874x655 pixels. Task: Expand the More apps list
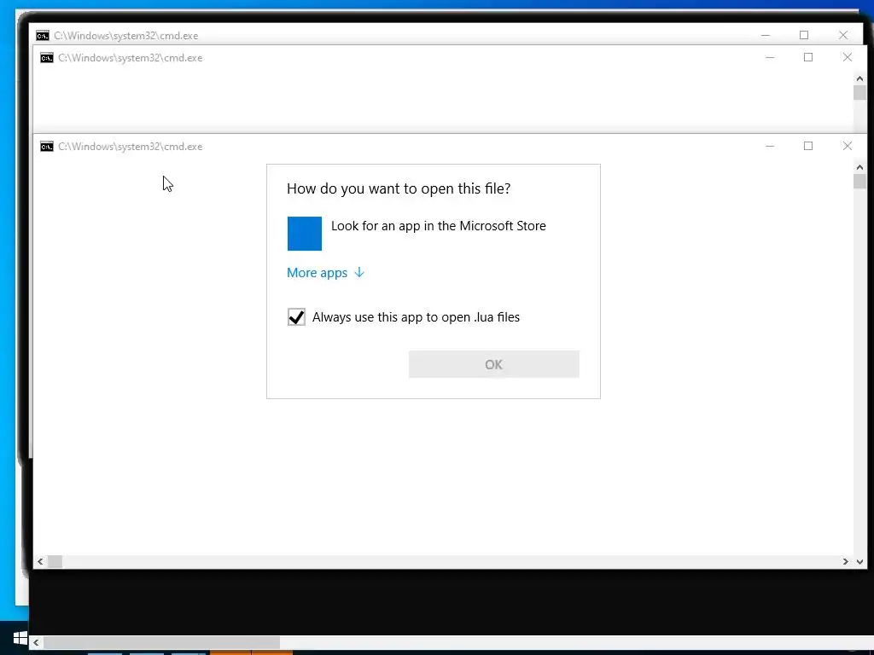tap(325, 273)
